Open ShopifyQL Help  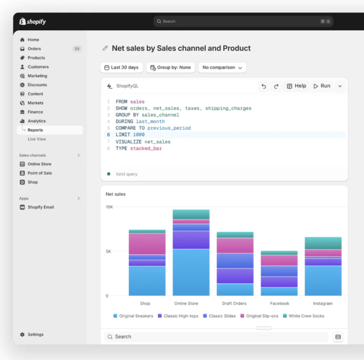pos(296,86)
